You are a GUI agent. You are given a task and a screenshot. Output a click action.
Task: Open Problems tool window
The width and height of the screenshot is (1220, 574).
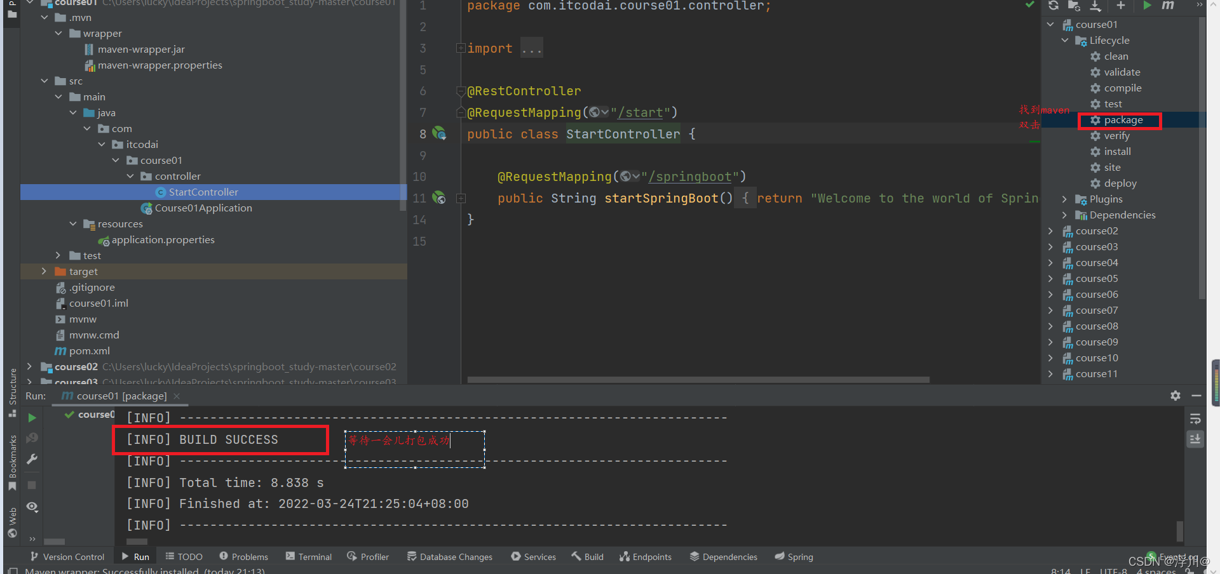click(x=244, y=557)
